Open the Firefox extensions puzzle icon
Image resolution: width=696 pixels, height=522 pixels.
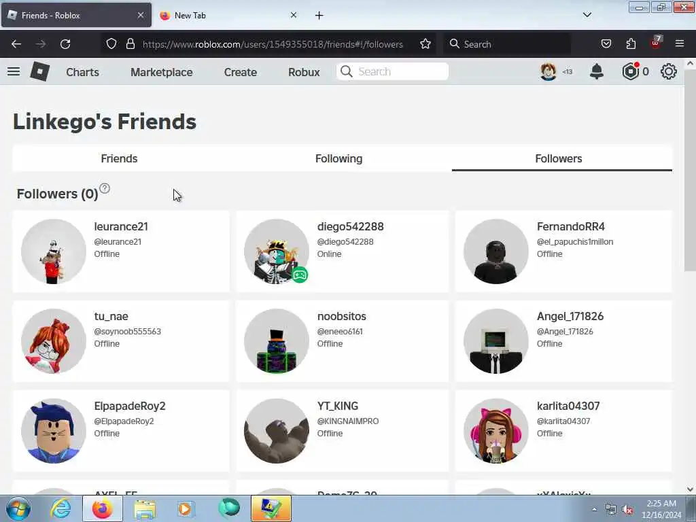click(x=631, y=44)
